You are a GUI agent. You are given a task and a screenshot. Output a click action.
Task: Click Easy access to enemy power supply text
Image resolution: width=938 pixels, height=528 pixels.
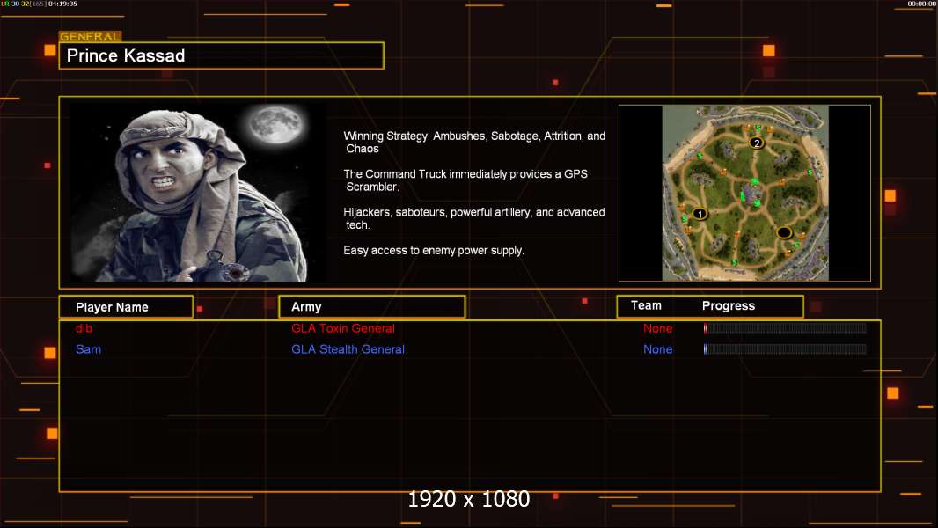click(434, 251)
